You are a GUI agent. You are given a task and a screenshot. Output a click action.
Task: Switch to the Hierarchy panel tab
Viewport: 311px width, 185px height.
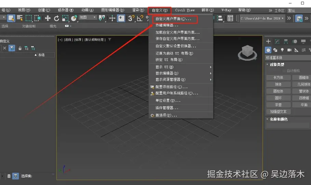(286, 41)
